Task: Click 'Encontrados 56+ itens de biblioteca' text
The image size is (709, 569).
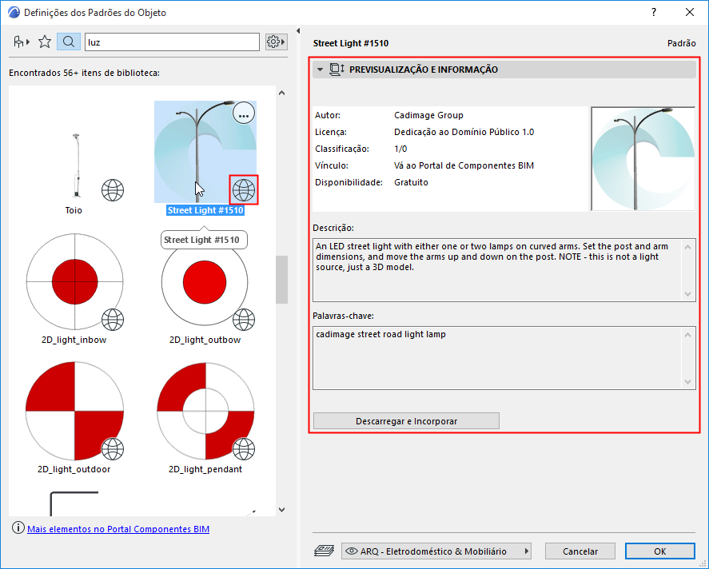Action: tap(84, 73)
